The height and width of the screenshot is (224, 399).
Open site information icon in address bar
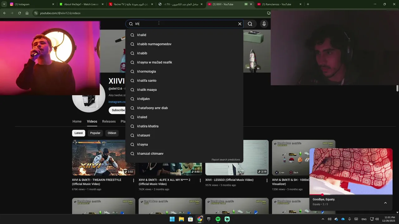(x=36, y=13)
